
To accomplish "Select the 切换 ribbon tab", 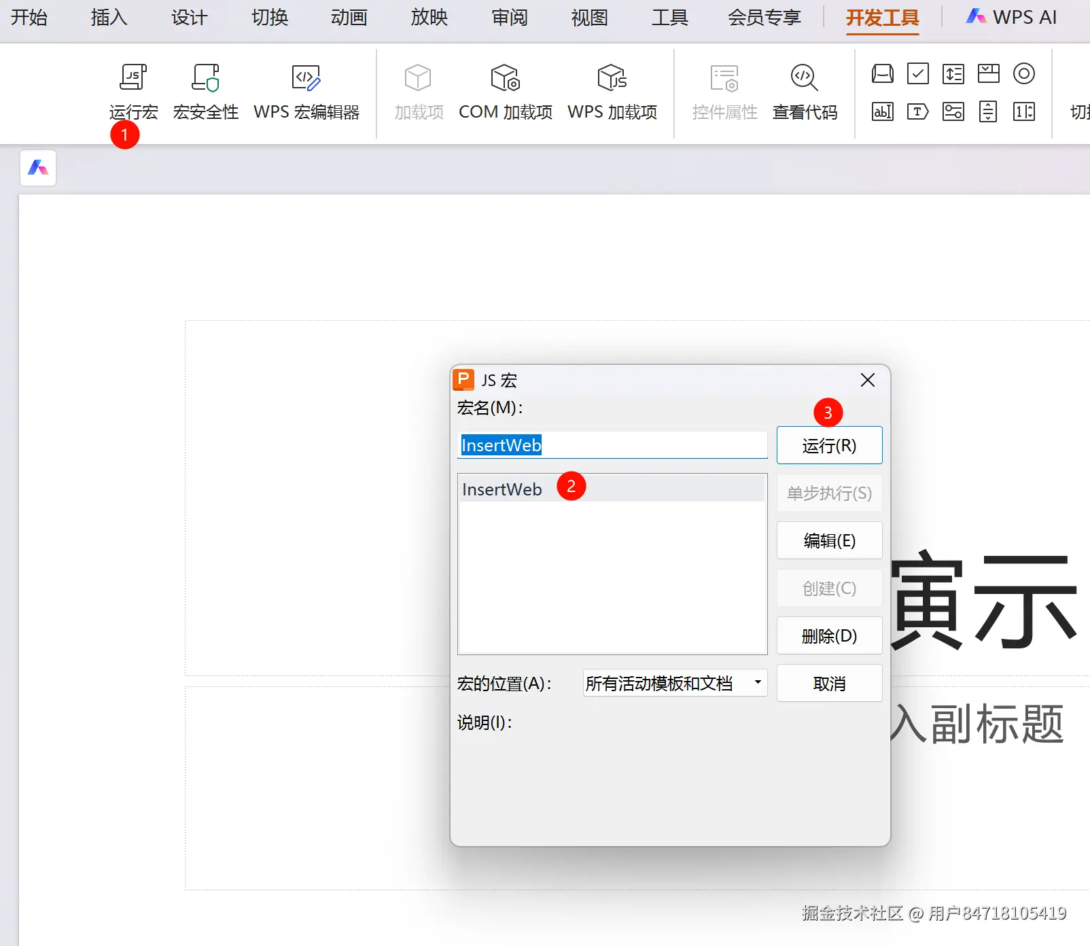I will 270,18.
